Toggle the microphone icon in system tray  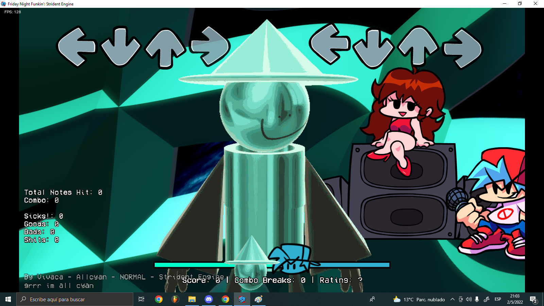click(477, 299)
